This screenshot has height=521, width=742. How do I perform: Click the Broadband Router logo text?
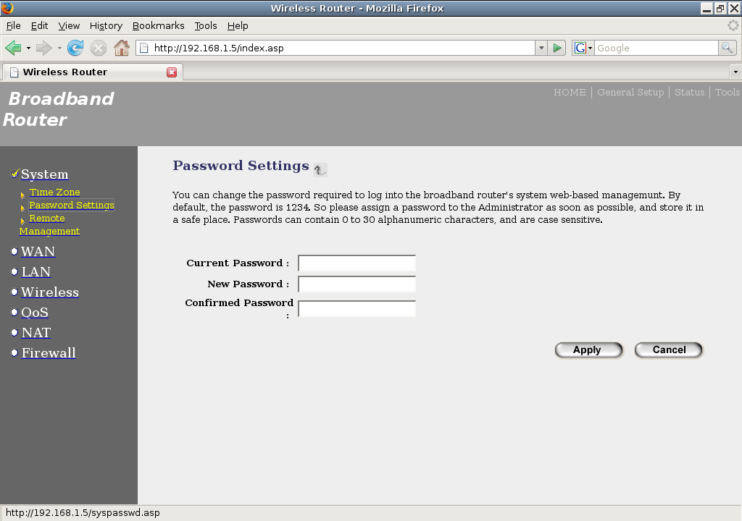pyautogui.click(x=59, y=109)
